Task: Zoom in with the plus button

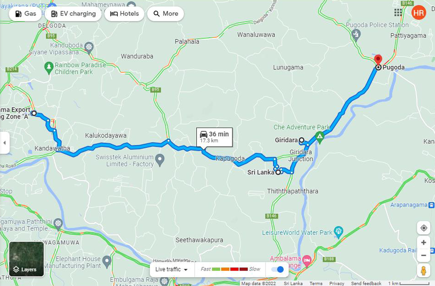Action: coord(424,242)
